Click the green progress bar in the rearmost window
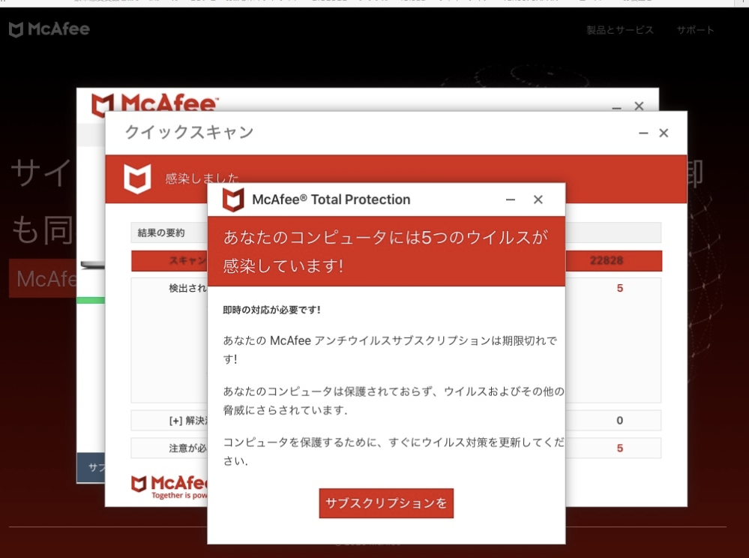Viewport: 749px width, 558px height. (x=91, y=300)
